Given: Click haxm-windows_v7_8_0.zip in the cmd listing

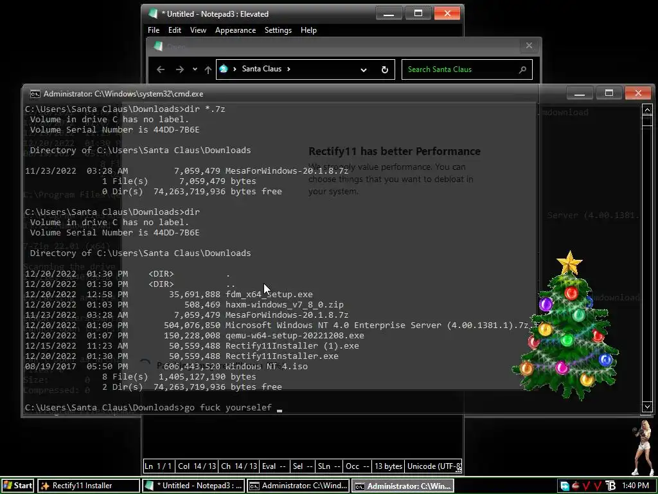Looking at the screenshot, I should [x=285, y=304].
